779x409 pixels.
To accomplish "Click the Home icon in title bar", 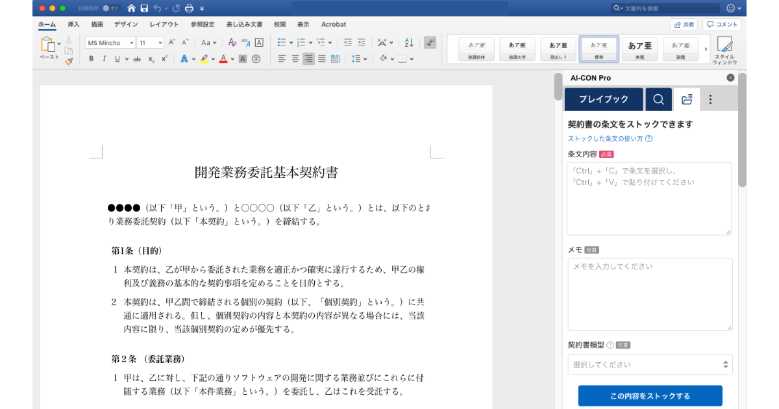I will click(132, 8).
